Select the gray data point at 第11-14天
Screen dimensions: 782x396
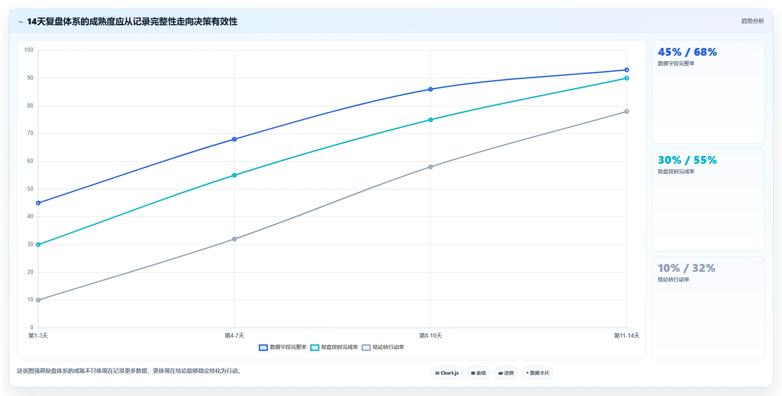(x=626, y=112)
